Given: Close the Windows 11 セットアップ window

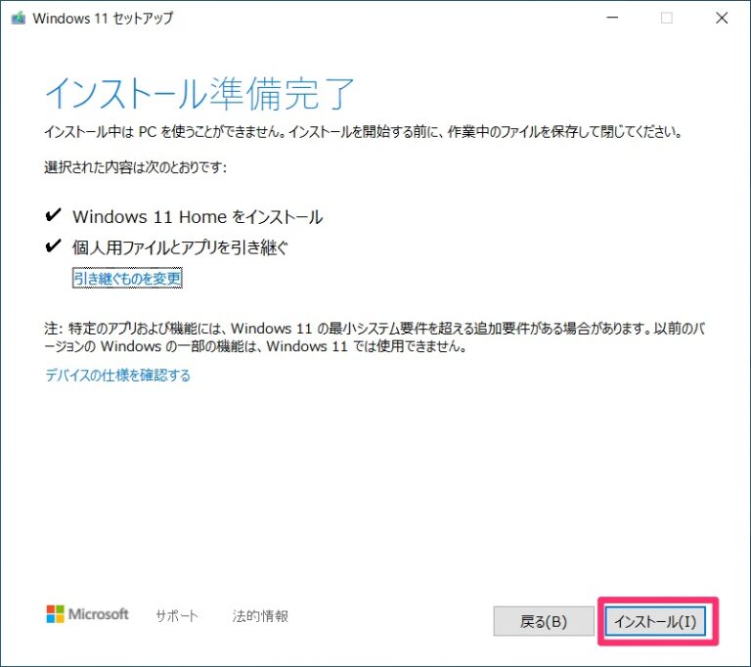Looking at the screenshot, I should click(722, 19).
